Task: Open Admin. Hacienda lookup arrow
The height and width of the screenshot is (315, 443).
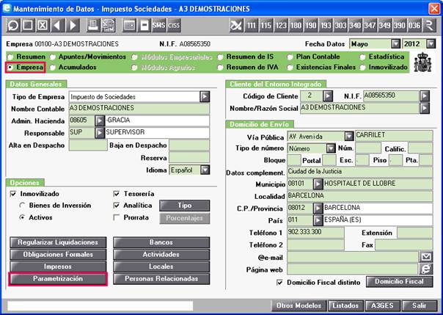Action: point(100,120)
